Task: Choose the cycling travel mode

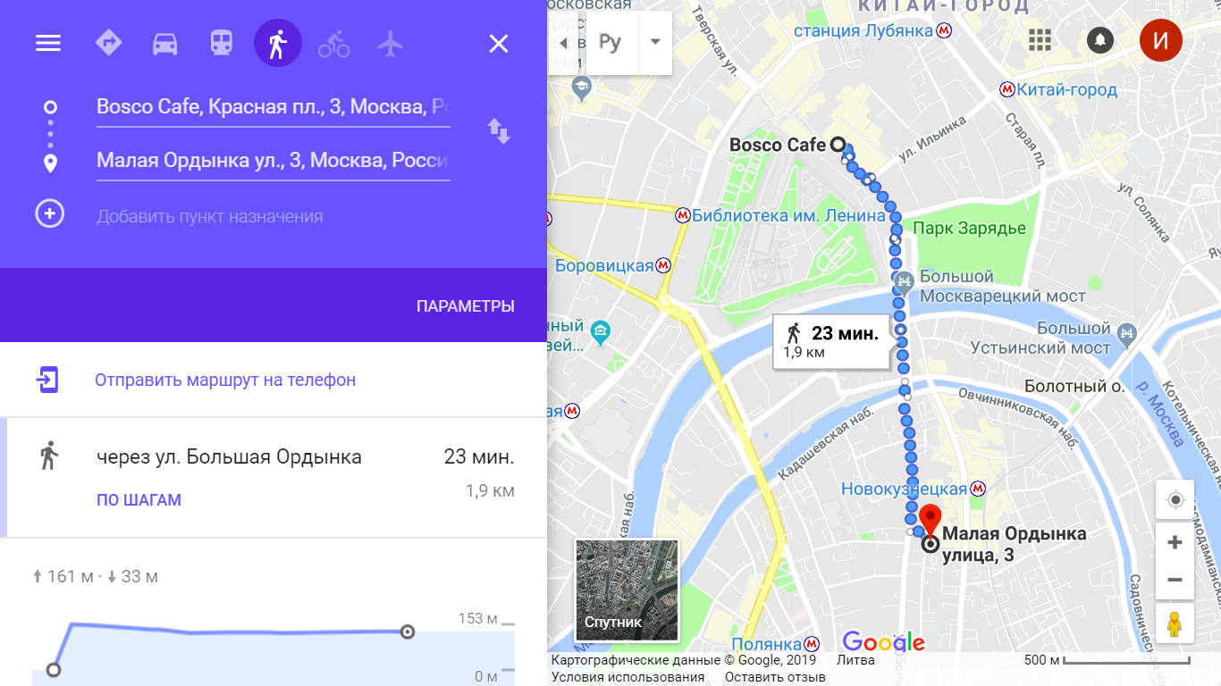Action: click(x=334, y=43)
